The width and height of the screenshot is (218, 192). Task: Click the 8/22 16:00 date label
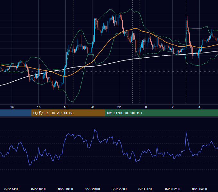(x=39, y=189)
